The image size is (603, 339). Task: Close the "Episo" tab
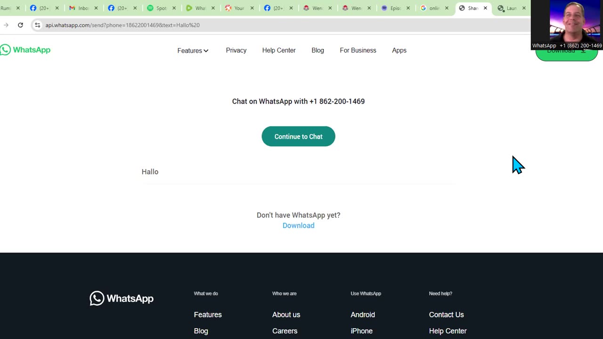pos(408,8)
